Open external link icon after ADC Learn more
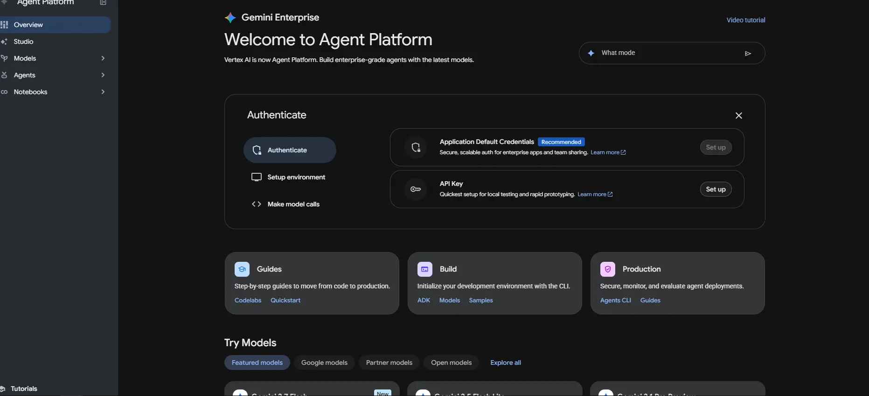 click(623, 152)
